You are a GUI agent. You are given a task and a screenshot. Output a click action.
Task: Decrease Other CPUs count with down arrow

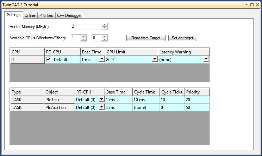(x=105, y=39)
